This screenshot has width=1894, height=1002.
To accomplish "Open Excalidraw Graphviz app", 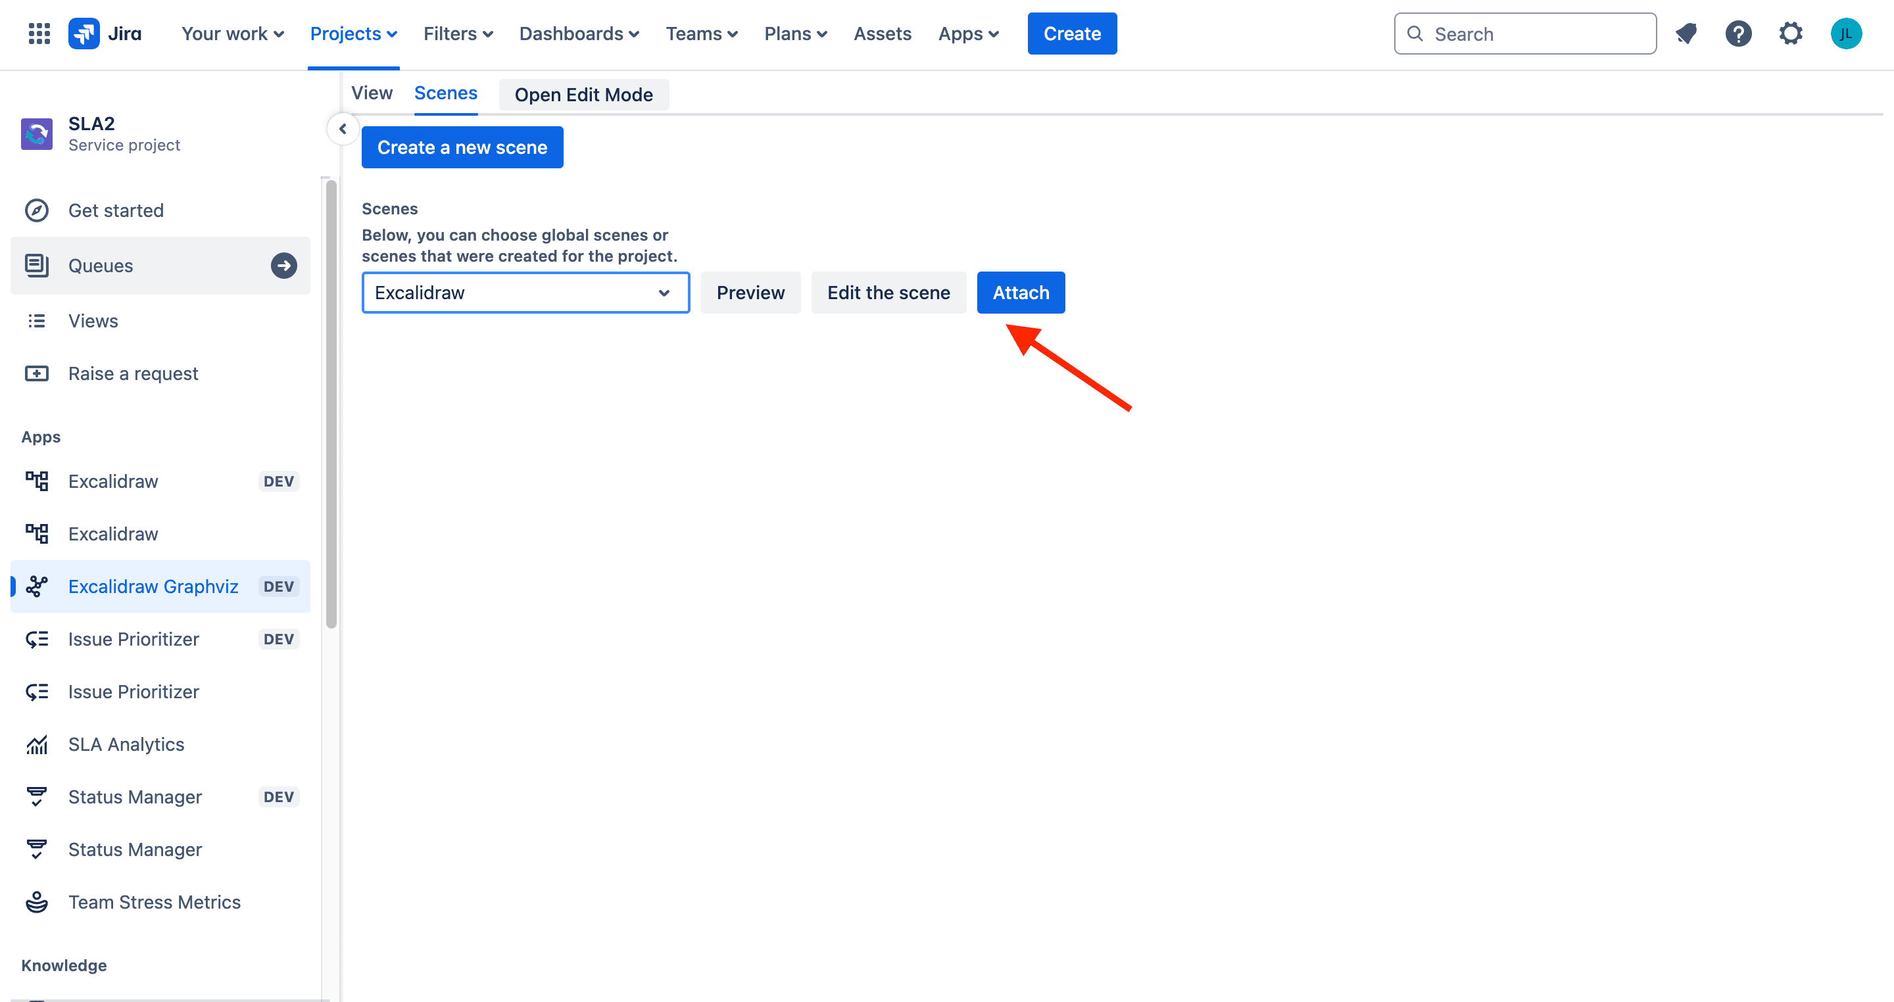I will [160, 586].
